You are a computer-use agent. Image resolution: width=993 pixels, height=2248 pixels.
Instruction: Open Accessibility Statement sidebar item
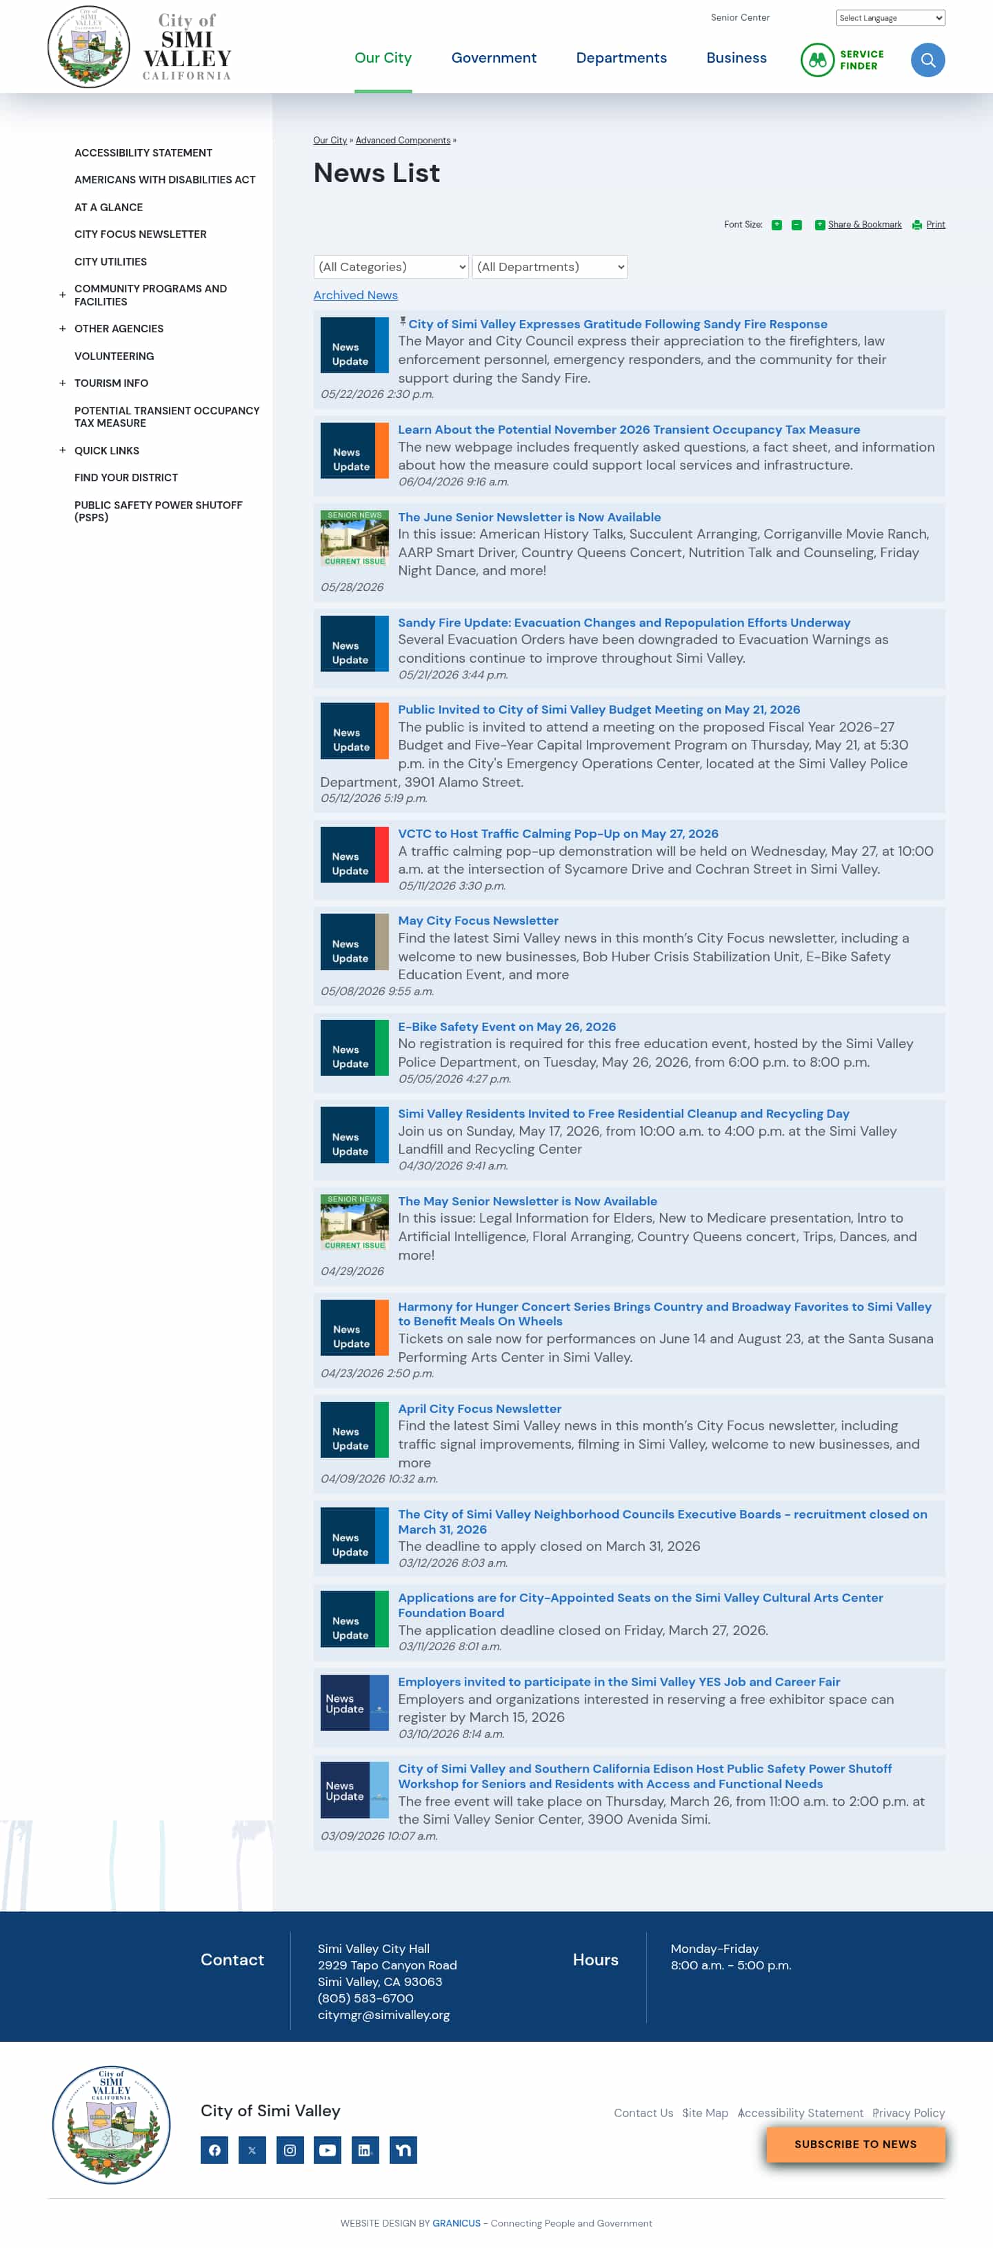tap(143, 152)
